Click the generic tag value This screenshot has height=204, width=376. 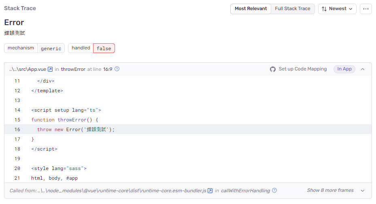point(51,48)
